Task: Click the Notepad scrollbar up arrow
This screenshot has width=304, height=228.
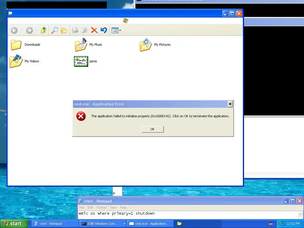Action: (x=300, y=214)
